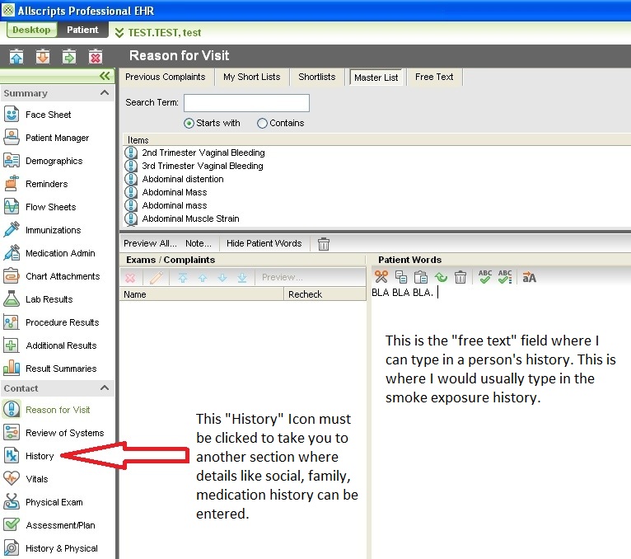
Task: Collapse the Summary section
Action: 105,93
